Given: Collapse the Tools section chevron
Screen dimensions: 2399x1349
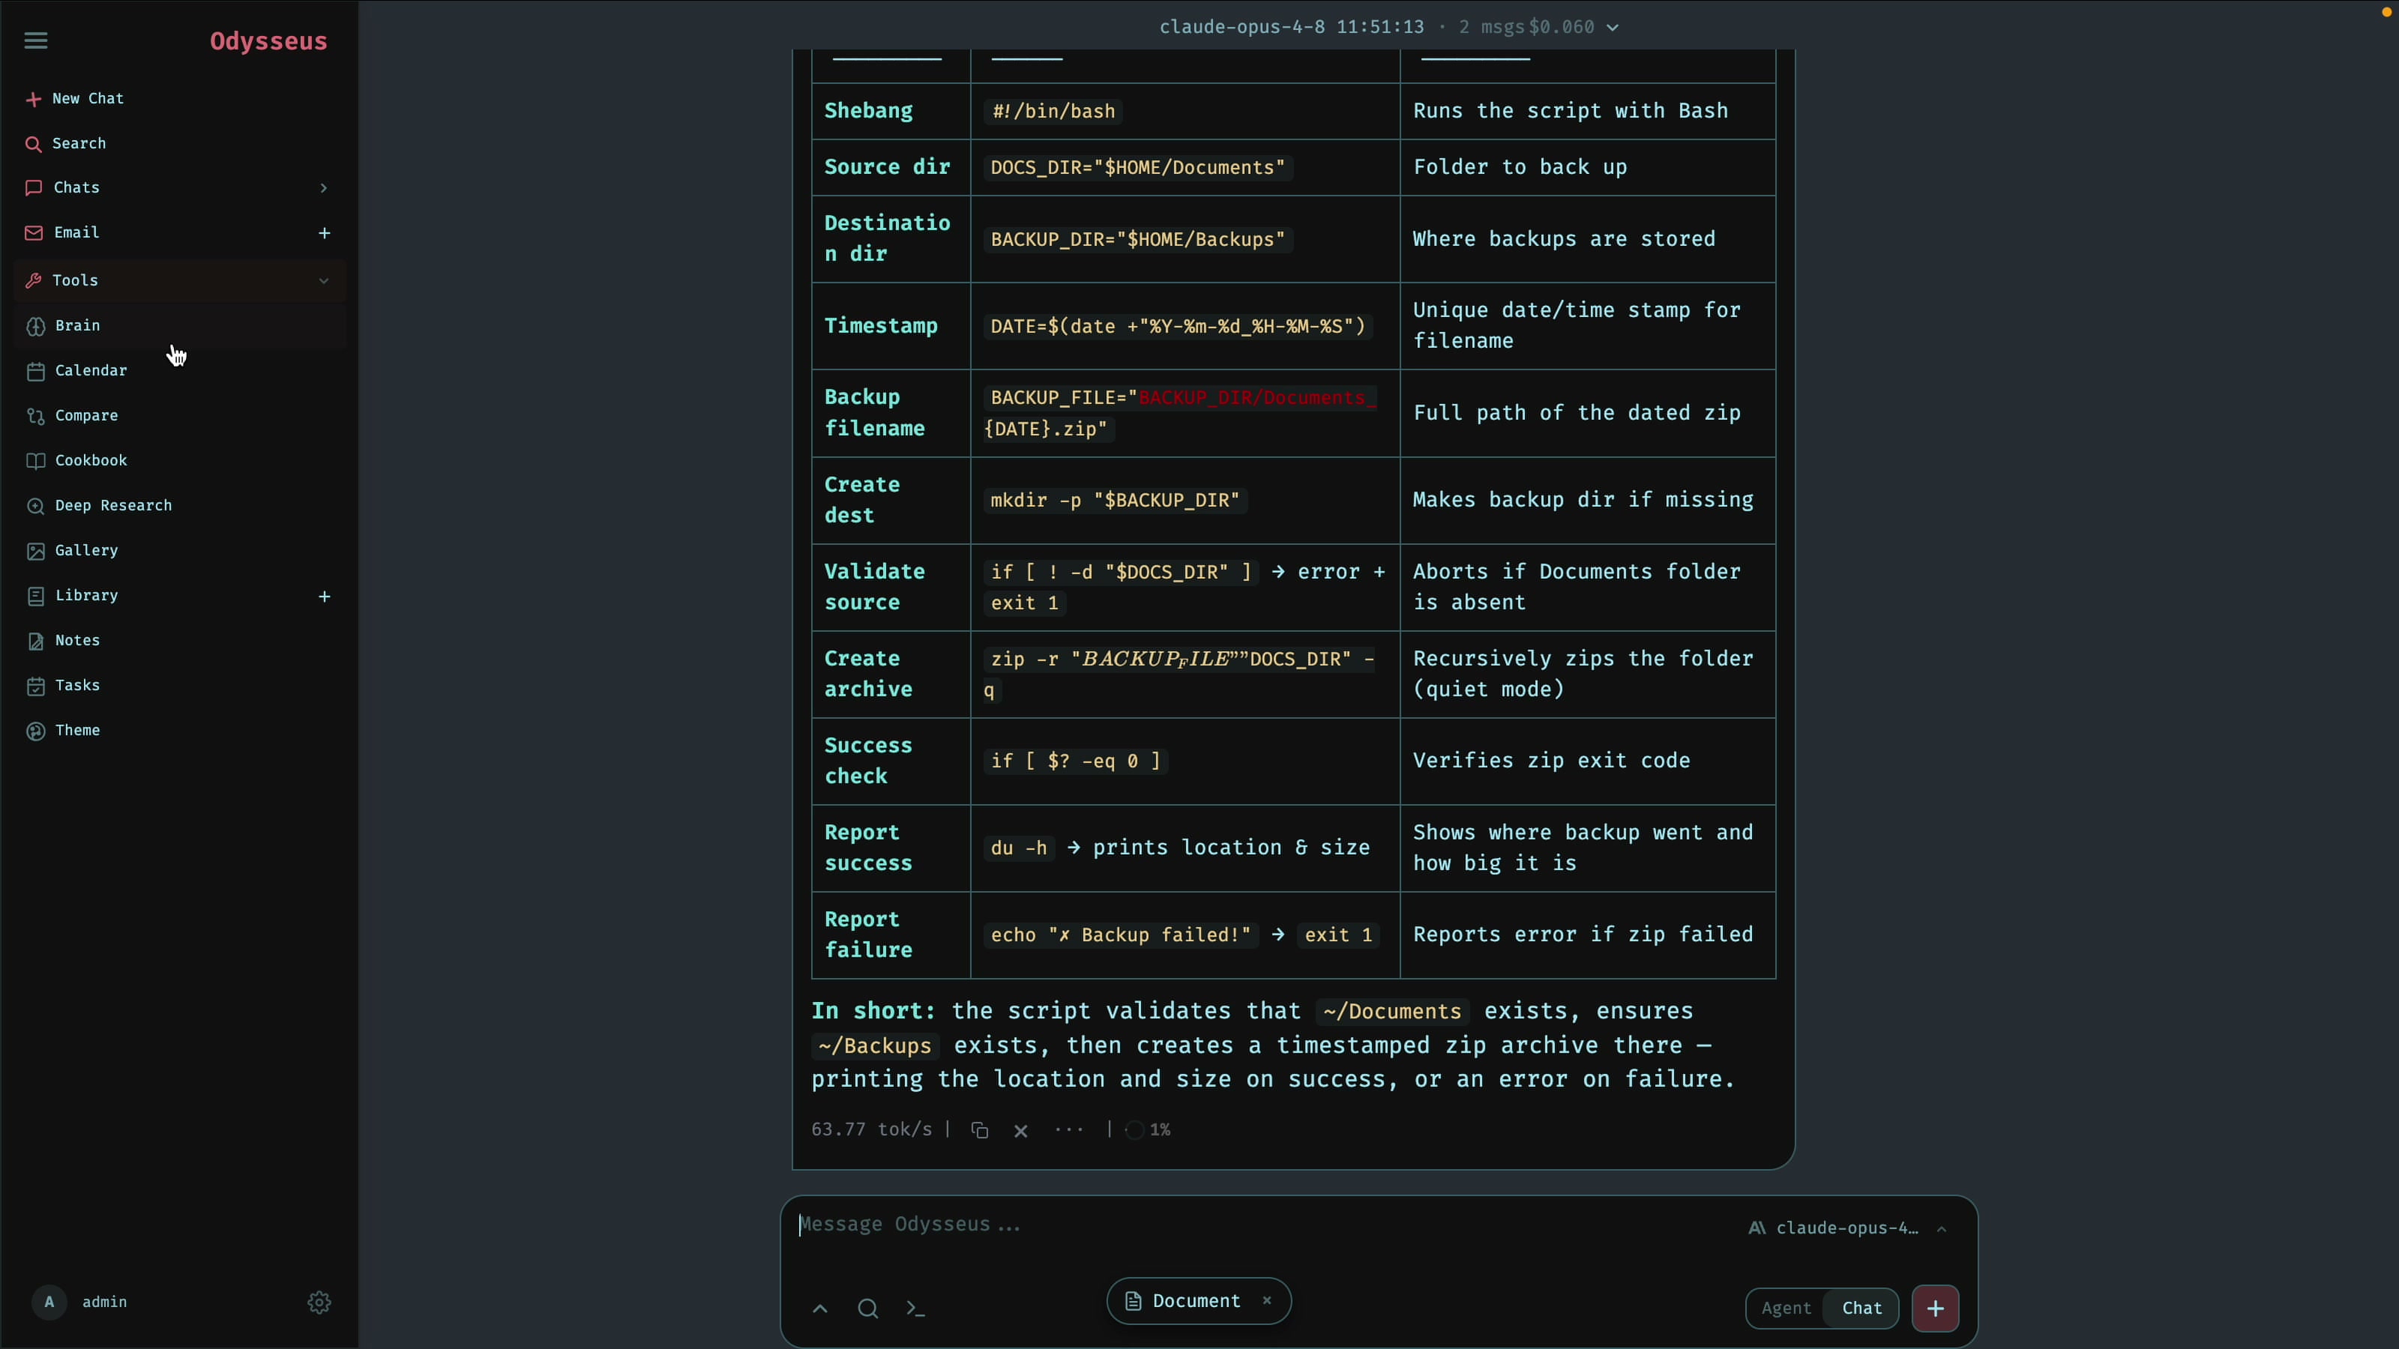Looking at the screenshot, I should click(x=323, y=280).
